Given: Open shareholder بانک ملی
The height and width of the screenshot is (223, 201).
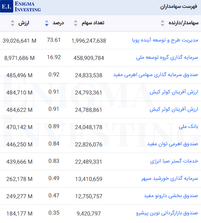Looking at the screenshot, I should click(188, 127).
